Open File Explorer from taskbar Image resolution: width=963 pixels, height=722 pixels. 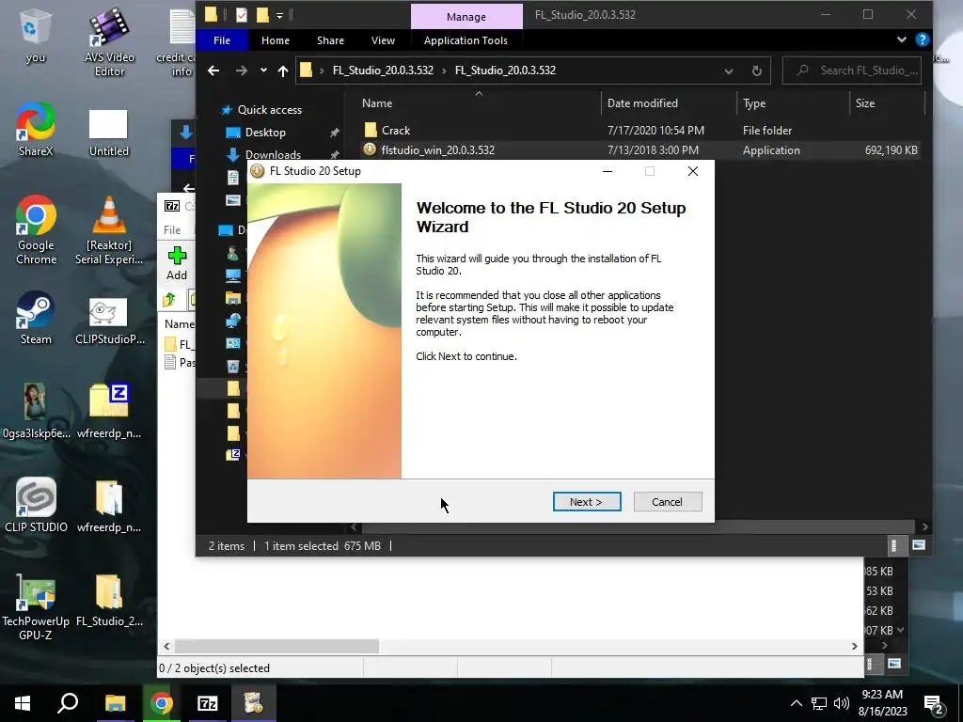coord(115,703)
